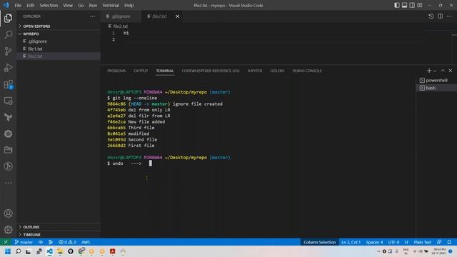Screen dimensions: 457x257
Task: Switch to the Debug Console tab
Action: coord(307,71)
